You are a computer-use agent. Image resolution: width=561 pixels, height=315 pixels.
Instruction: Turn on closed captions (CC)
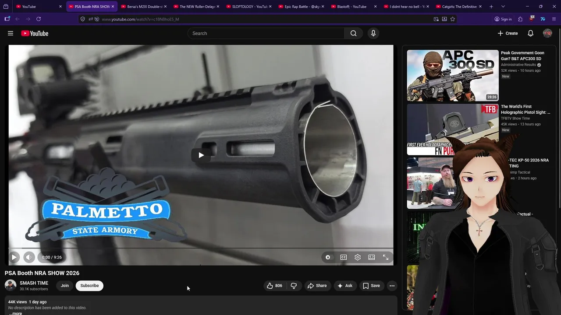pyautogui.click(x=344, y=257)
